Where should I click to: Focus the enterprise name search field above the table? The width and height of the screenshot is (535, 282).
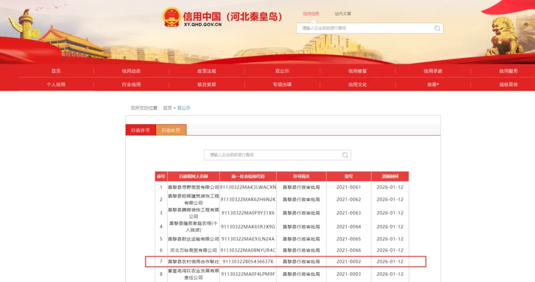pos(277,155)
